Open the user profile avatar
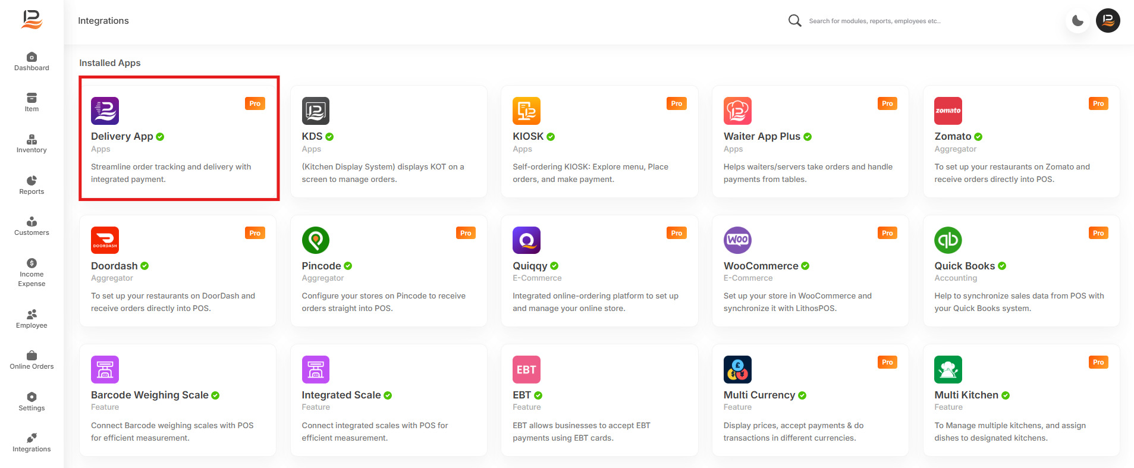This screenshot has width=1134, height=468. (1108, 21)
